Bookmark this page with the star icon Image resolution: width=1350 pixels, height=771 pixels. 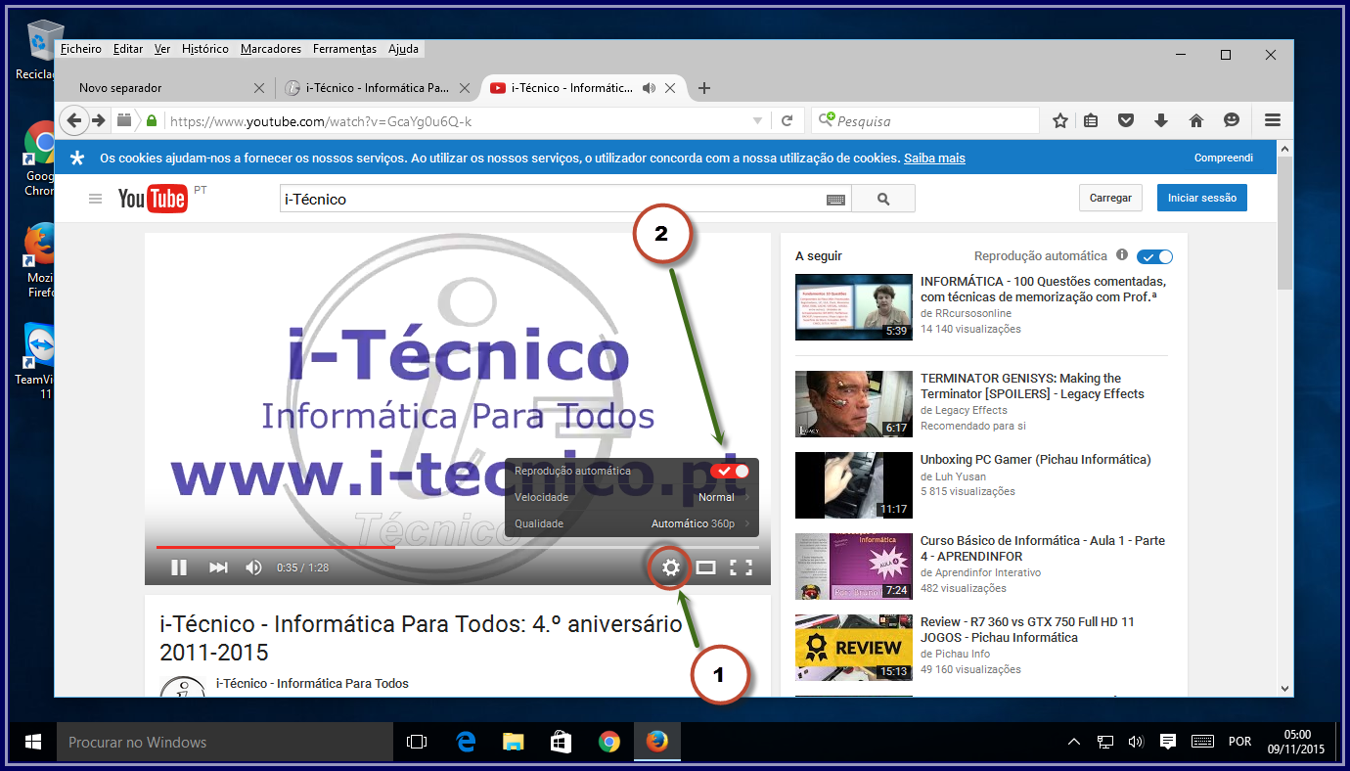[1060, 120]
